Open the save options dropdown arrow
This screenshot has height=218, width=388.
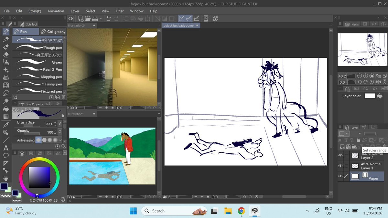(x=101, y=18)
